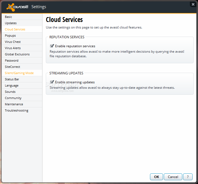Click the Settings title text

(x=39, y=7)
